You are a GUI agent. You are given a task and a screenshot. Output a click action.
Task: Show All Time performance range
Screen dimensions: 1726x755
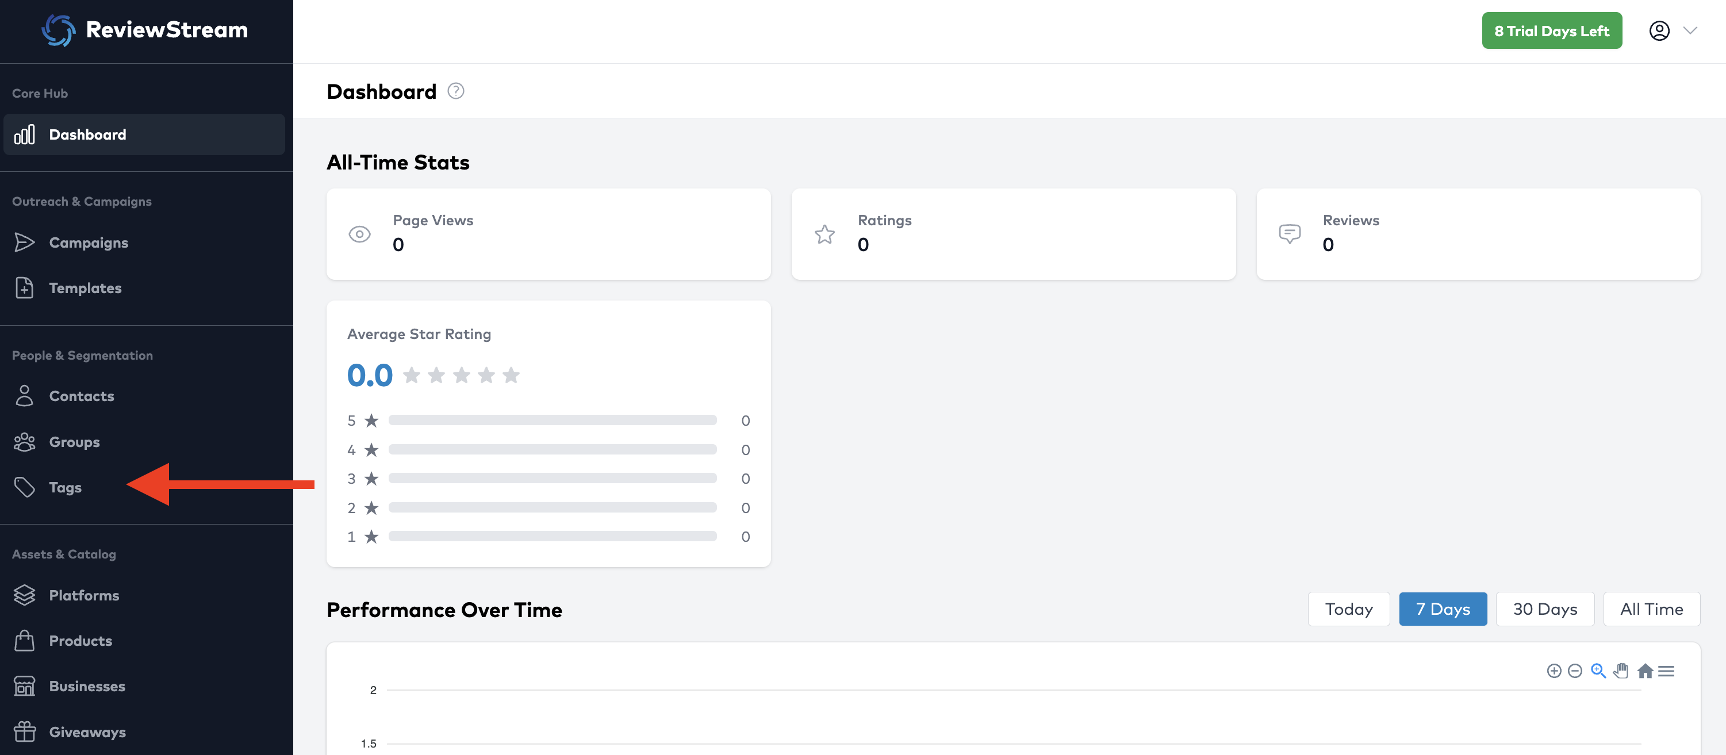[x=1651, y=609]
